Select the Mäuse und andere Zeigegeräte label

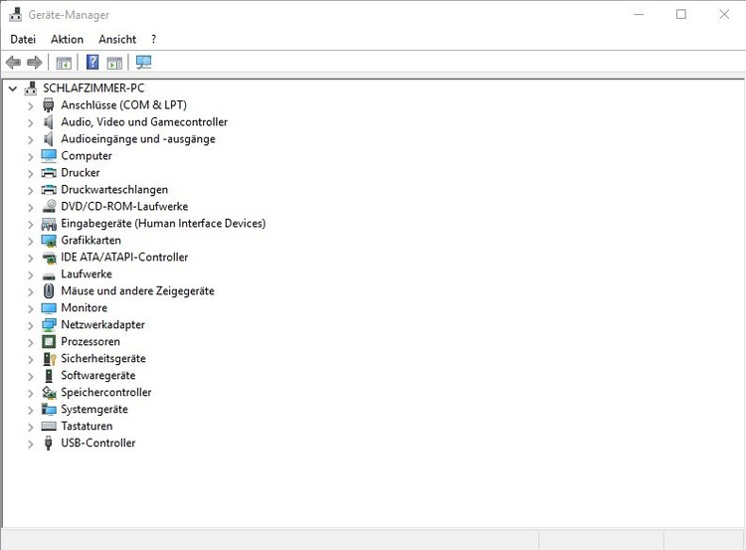click(137, 290)
